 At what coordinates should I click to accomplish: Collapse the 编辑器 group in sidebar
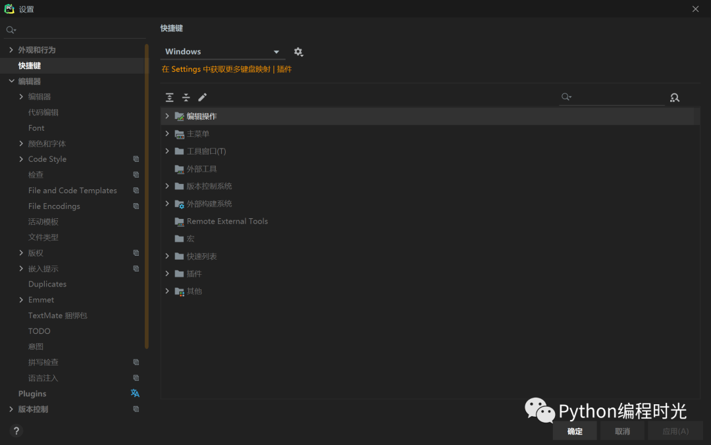click(x=12, y=81)
